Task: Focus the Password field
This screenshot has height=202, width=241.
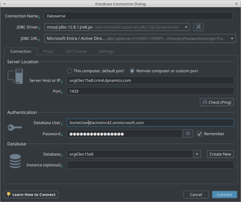Action: point(125,134)
